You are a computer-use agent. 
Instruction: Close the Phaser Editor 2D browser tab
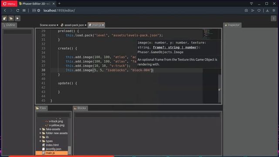(x=54, y=3)
